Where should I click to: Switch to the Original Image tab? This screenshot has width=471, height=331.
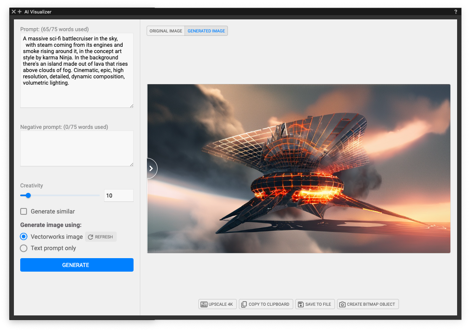coord(166,30)
